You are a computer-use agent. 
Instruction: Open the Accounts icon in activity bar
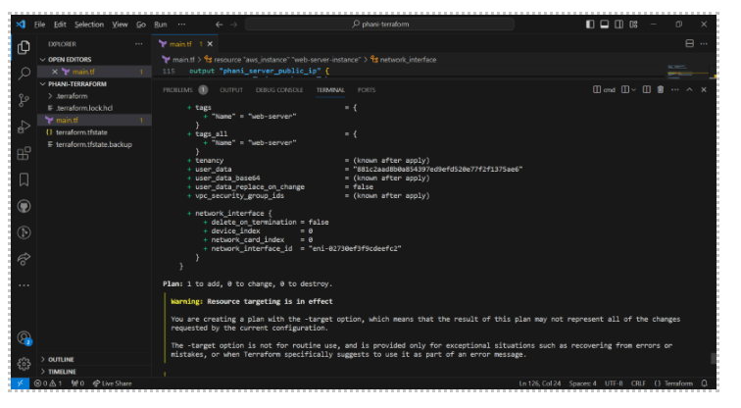coord(24,336)
